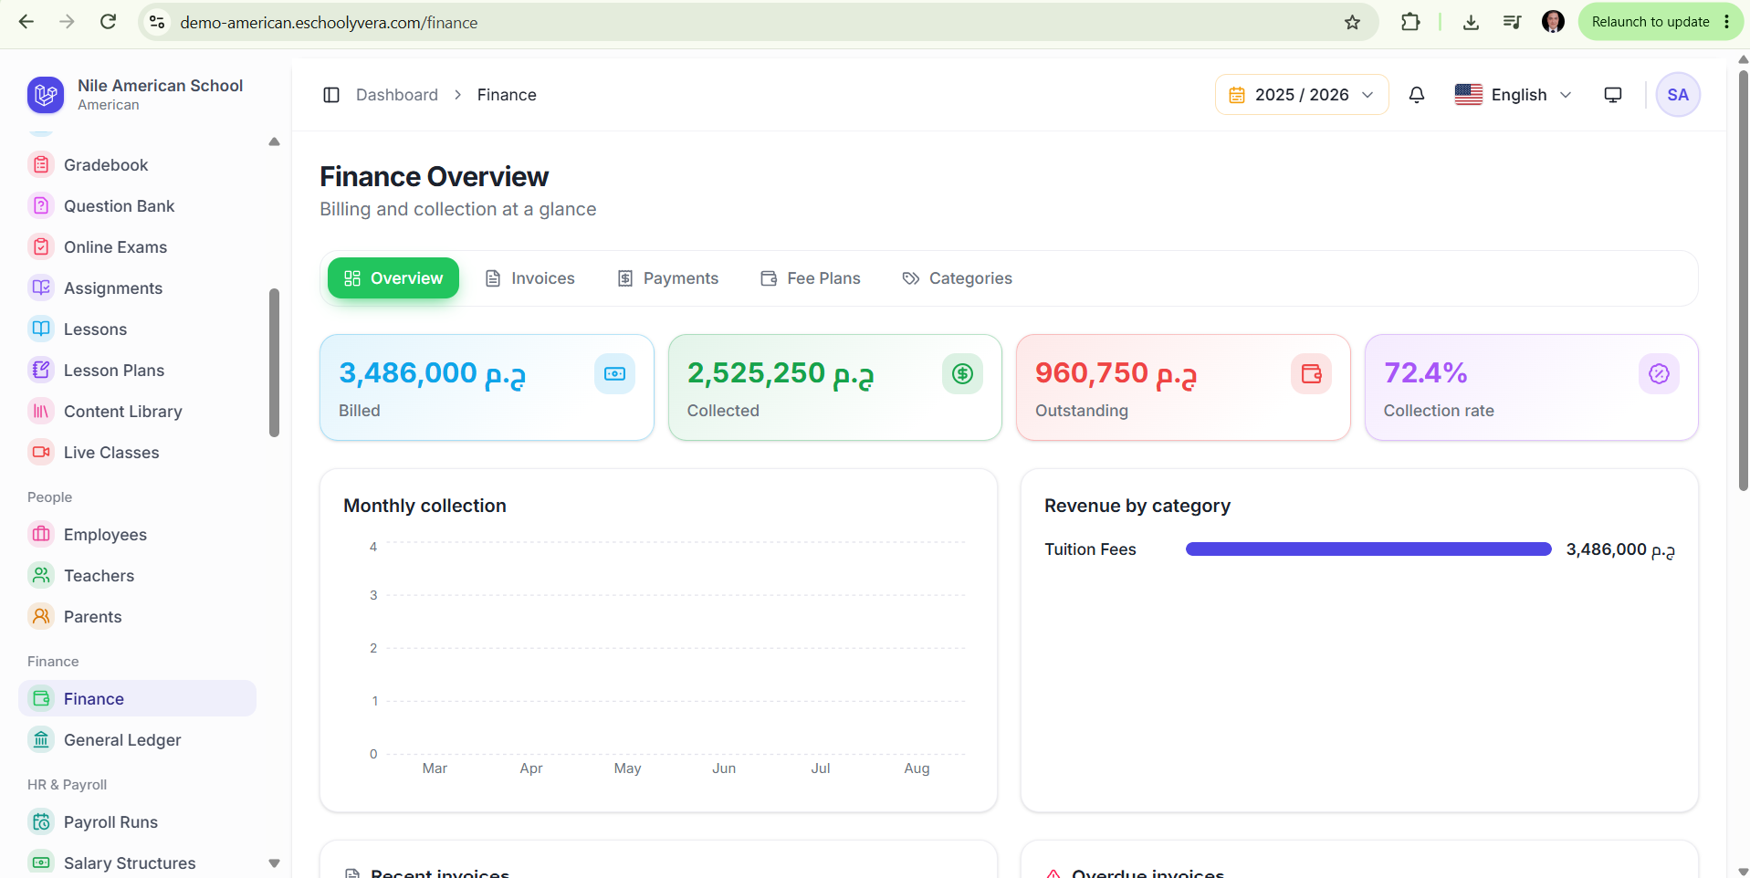
Task: Click the Employees sidebar icon
Action: point(41,534)
